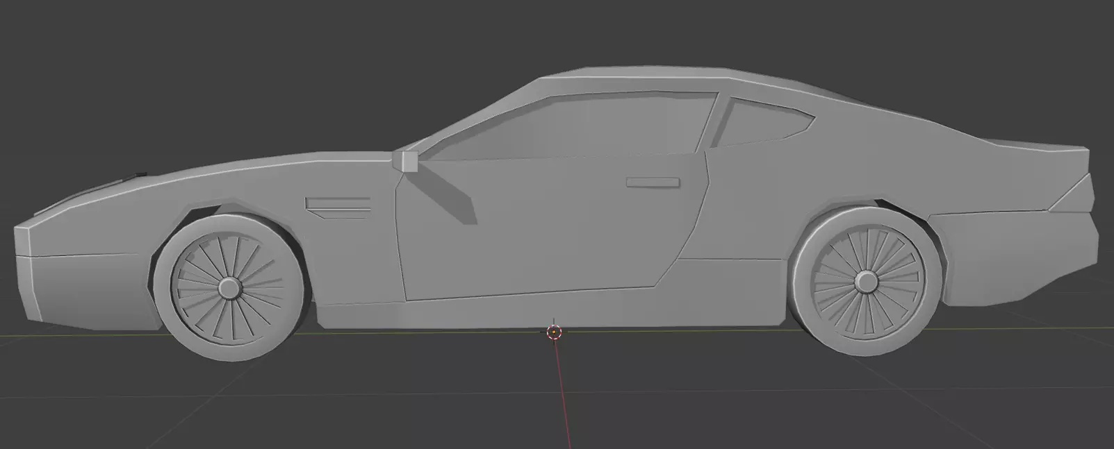The height and width of the screenshot is (449, 1114).
Task: Select the car hood surface
Action: (x=229, y=172)
